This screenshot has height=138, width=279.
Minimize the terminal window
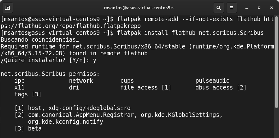point(246,8)
